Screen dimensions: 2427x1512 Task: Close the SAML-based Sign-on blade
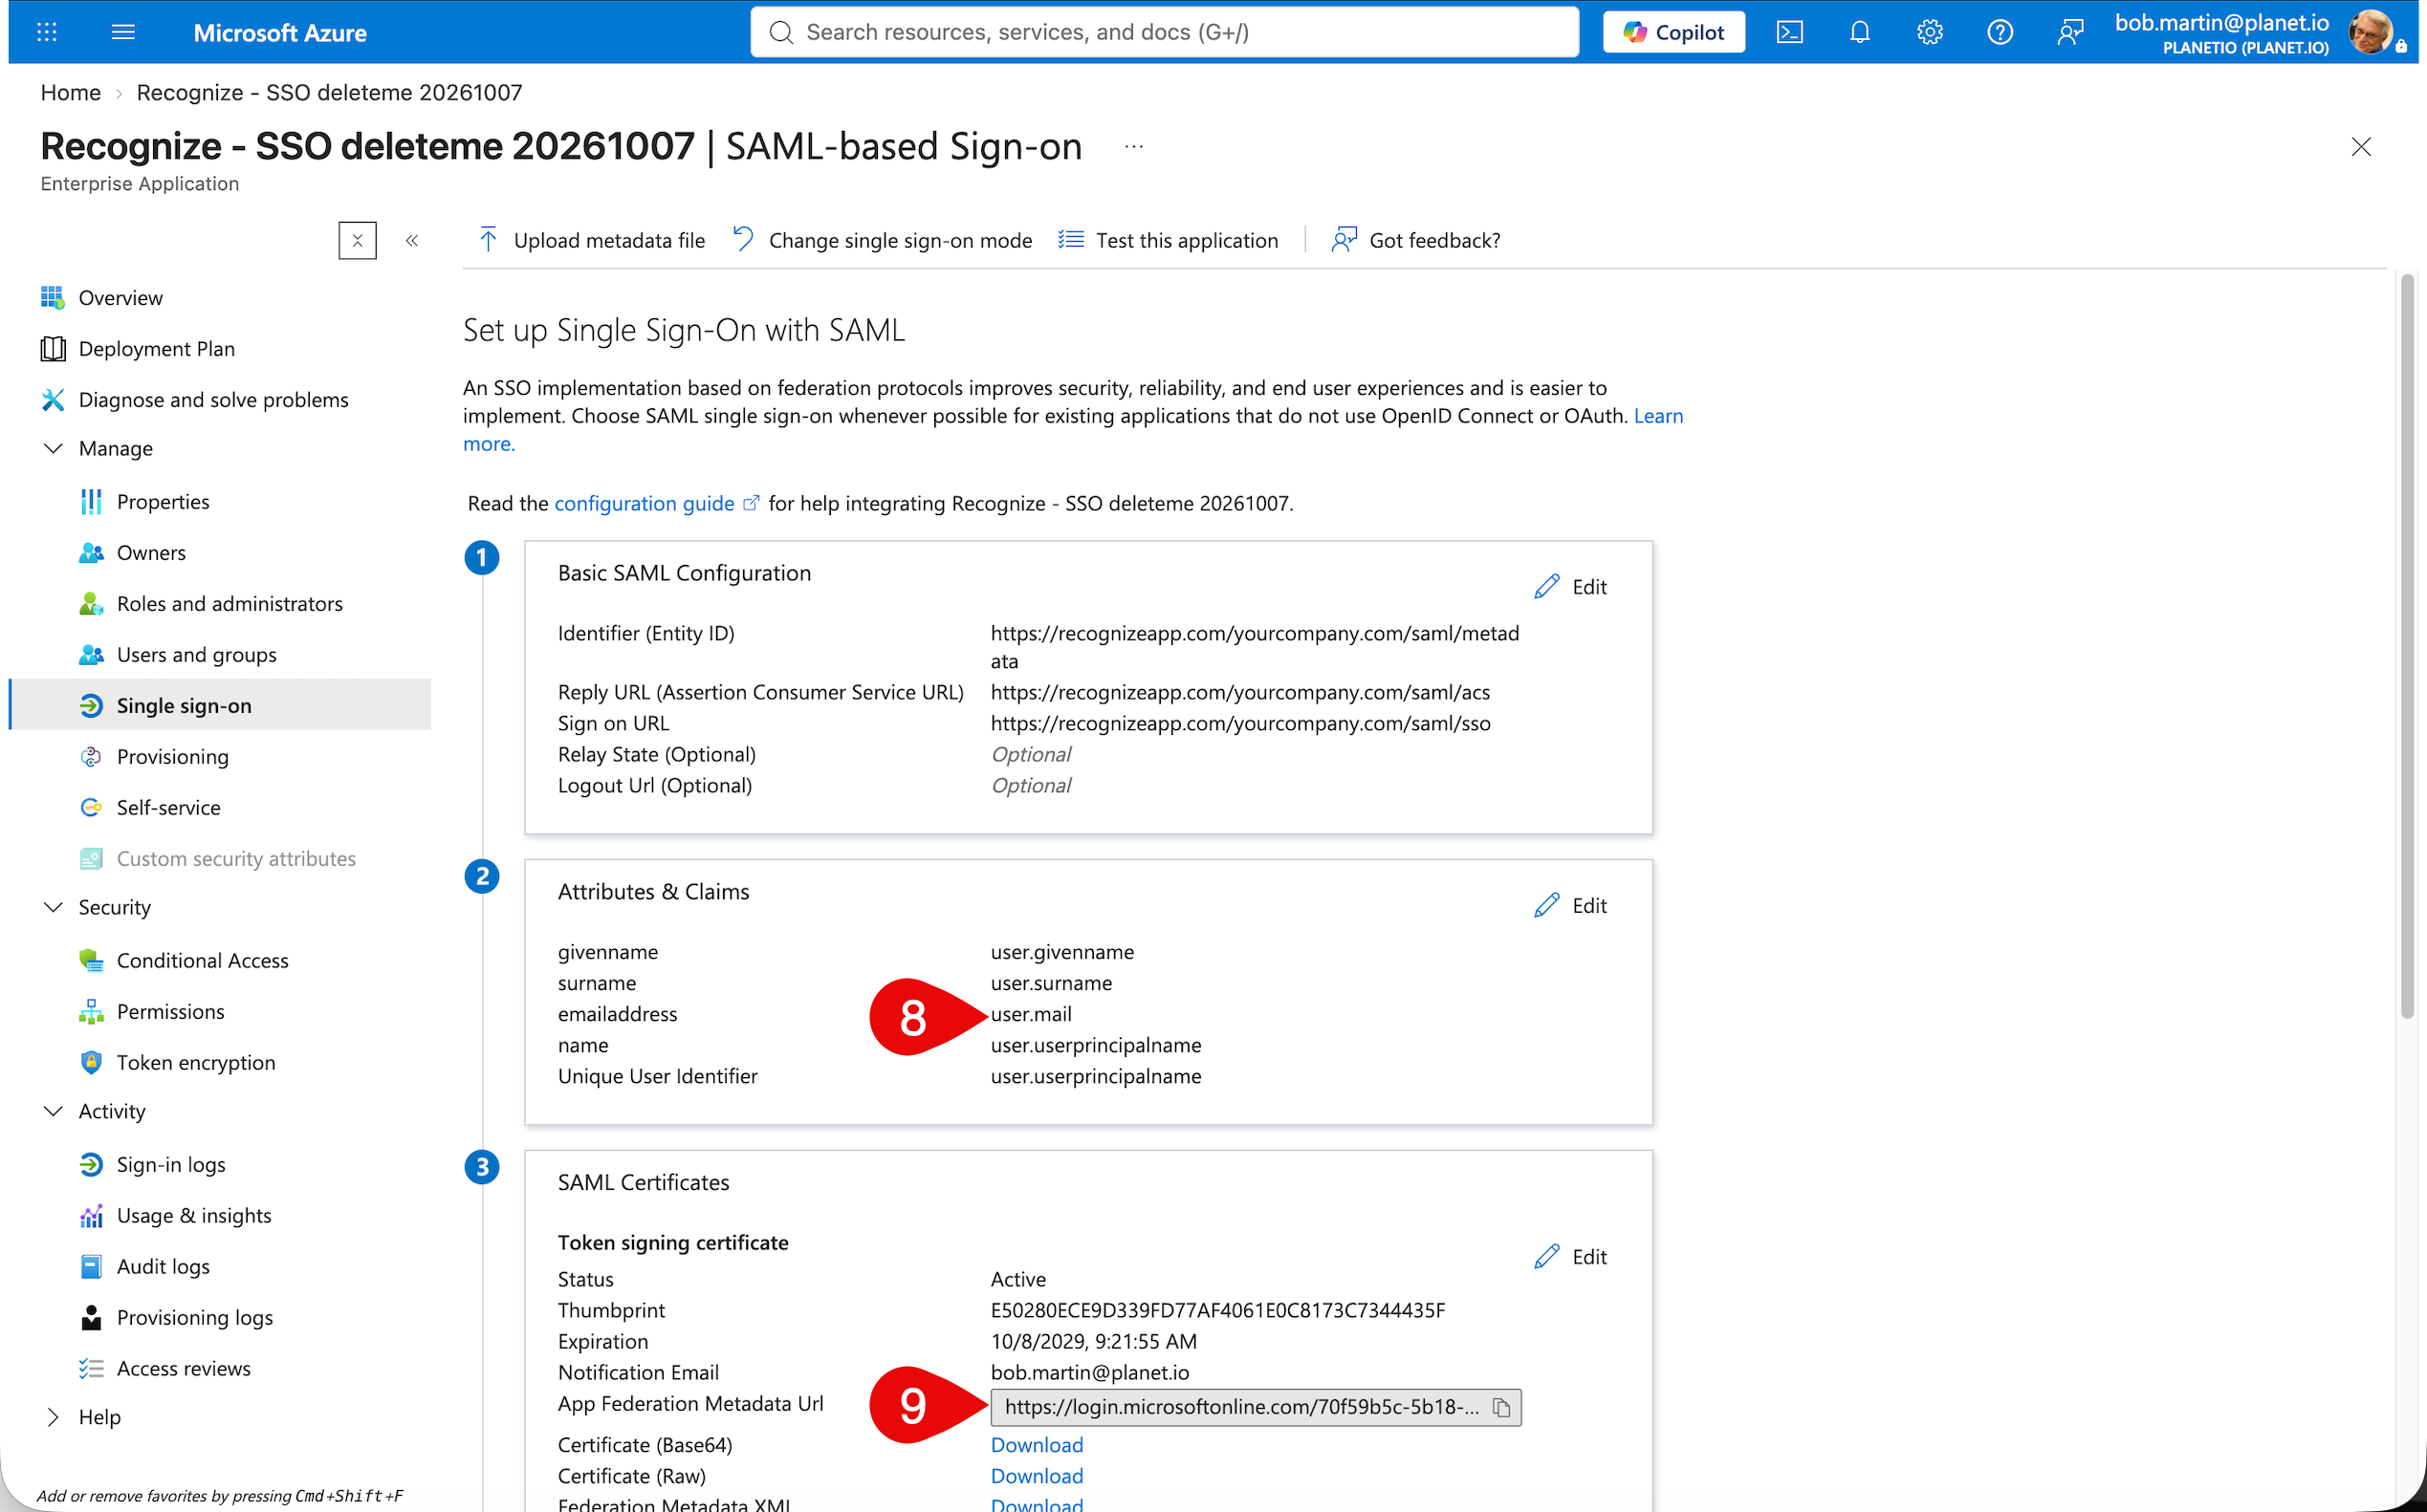click(2361, 147)
